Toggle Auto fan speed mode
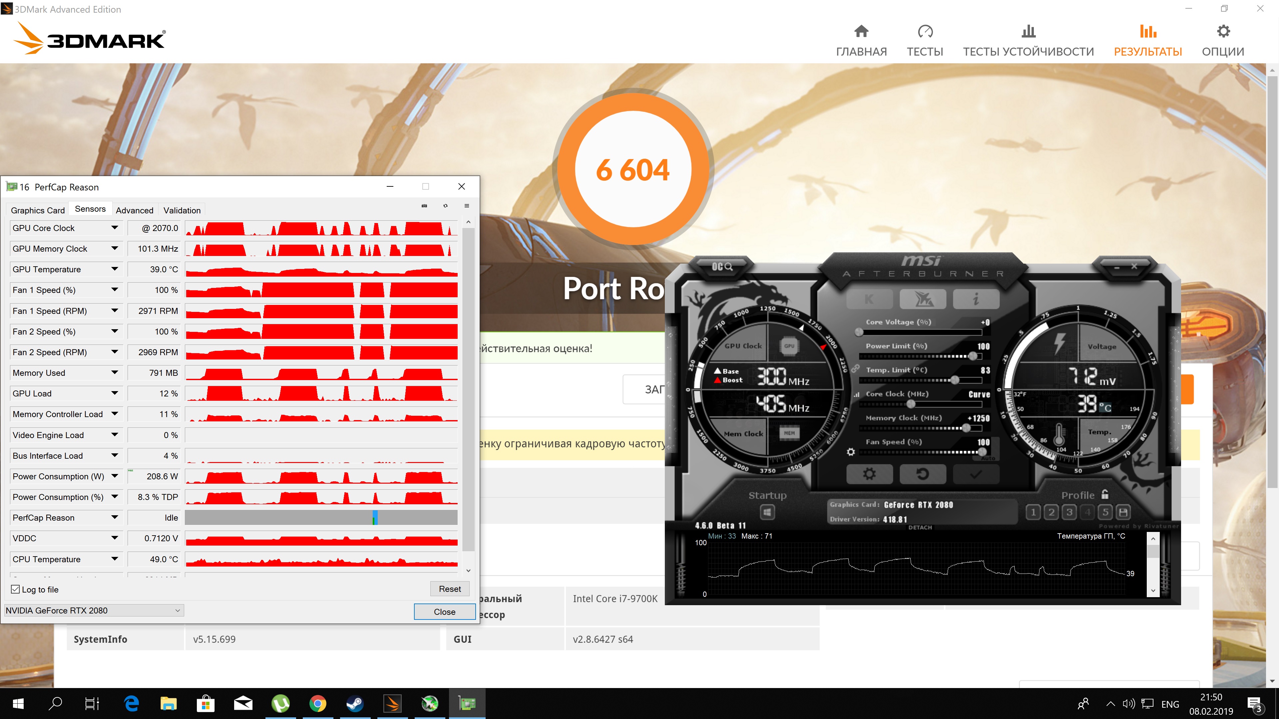Screen dimensions: 1279x719 [x=988, y=458]
